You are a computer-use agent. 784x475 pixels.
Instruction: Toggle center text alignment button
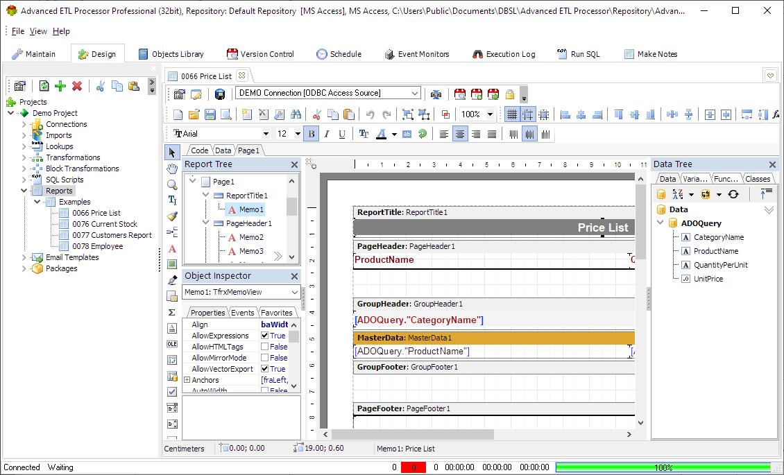460,134
